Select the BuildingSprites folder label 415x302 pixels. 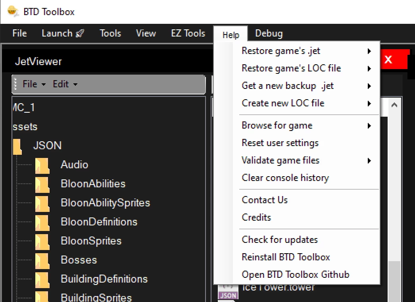(96, 297)
